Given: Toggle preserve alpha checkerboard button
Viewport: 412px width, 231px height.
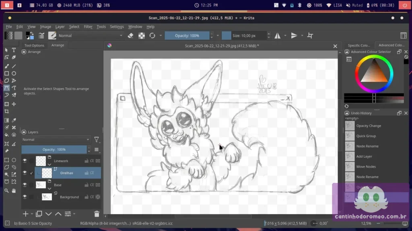Looking at the screenshot, I should click(x=142, y=36).
